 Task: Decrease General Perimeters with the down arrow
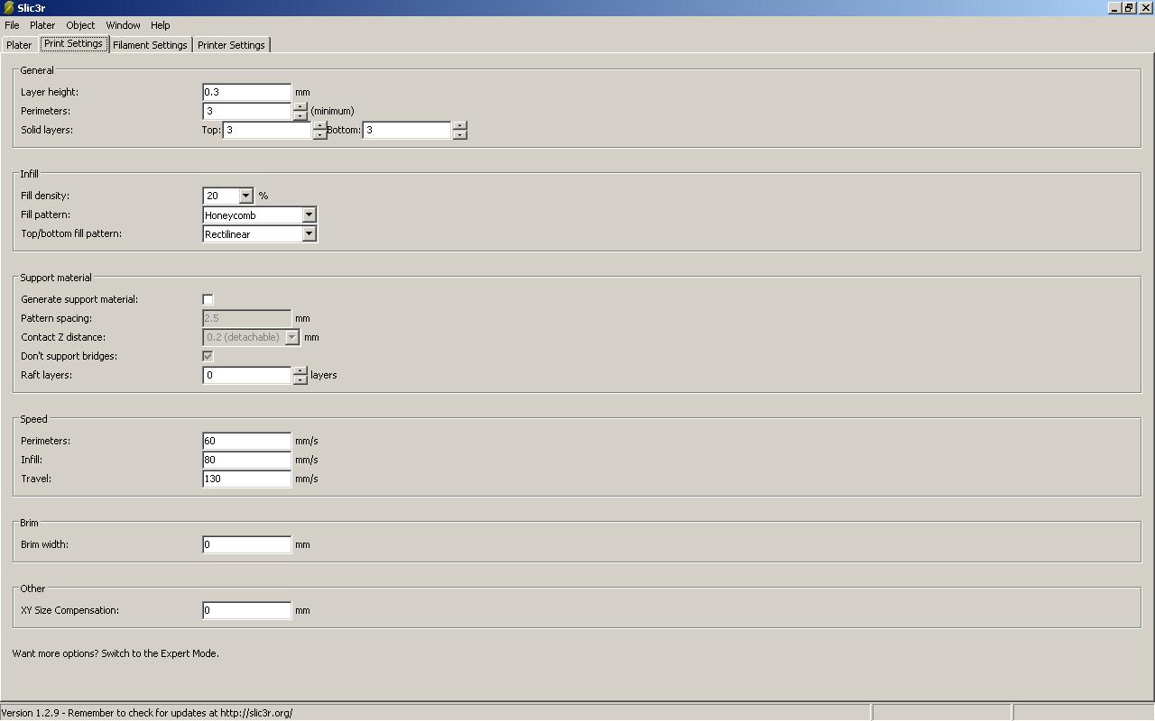(300, 115)
